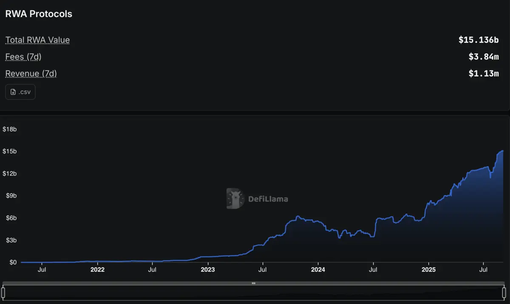Click the RWA Protocols page heading
Image resolution: width=510 pixels, height=304 pixels.
tap(39, 14)
